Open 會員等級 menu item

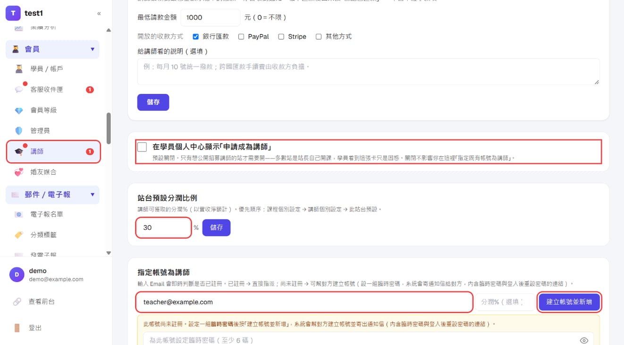pyautogui.click(x=52, y=110)
